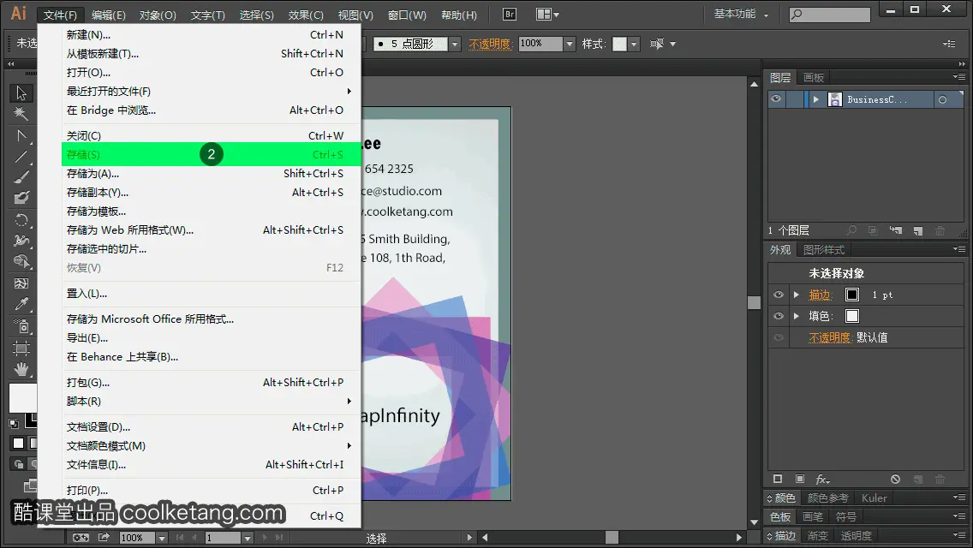Choose the Mesh tool
Viewport: 973px width, 548px height.
click(x=21, y=283)
